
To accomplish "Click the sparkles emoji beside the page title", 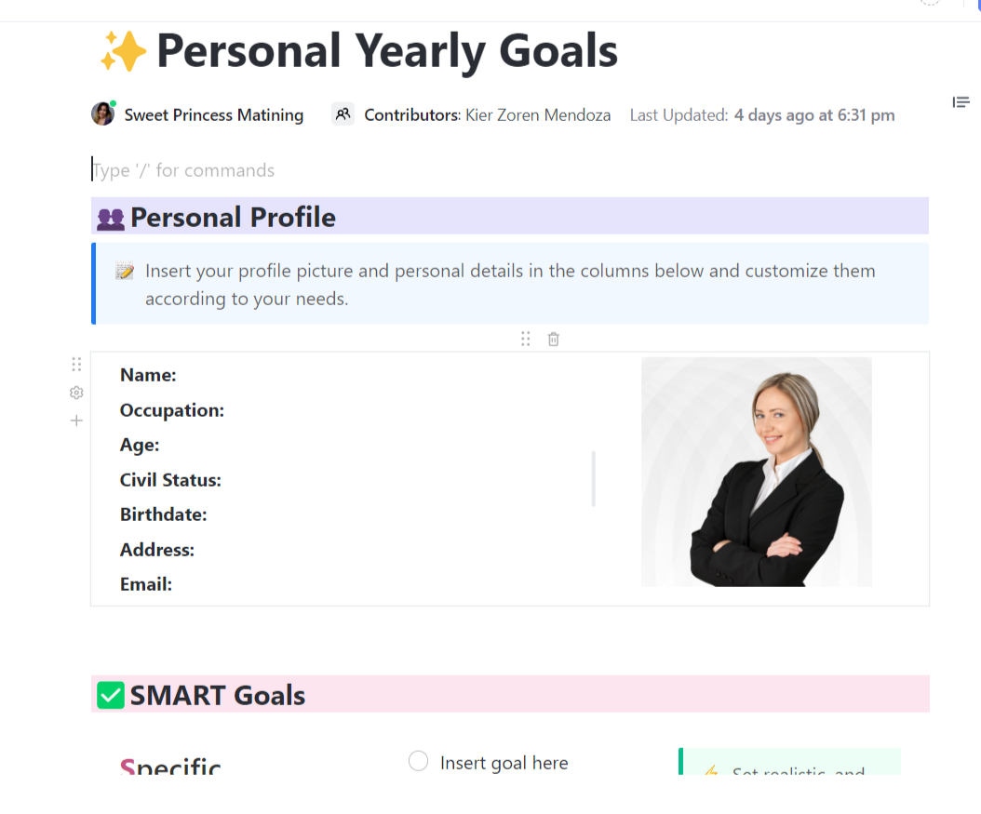I will pyautogui.click(x=124, y=51).
